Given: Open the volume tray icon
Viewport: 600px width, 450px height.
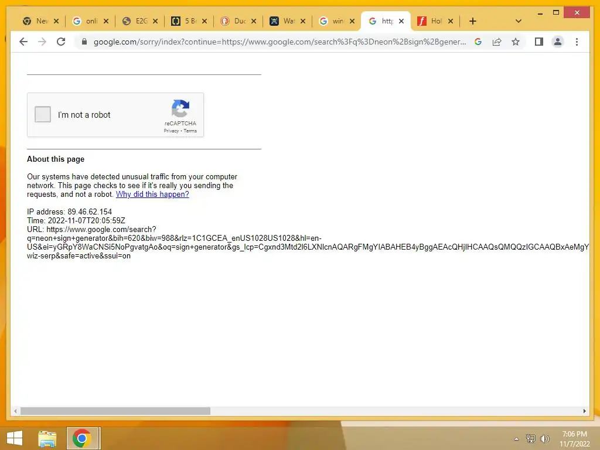Looking at the screenshot, I should (x=545, y=438).
